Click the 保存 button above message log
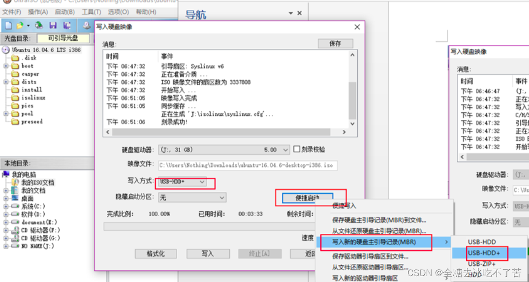This screenshot has height=282, width=529. pos(335,43)
